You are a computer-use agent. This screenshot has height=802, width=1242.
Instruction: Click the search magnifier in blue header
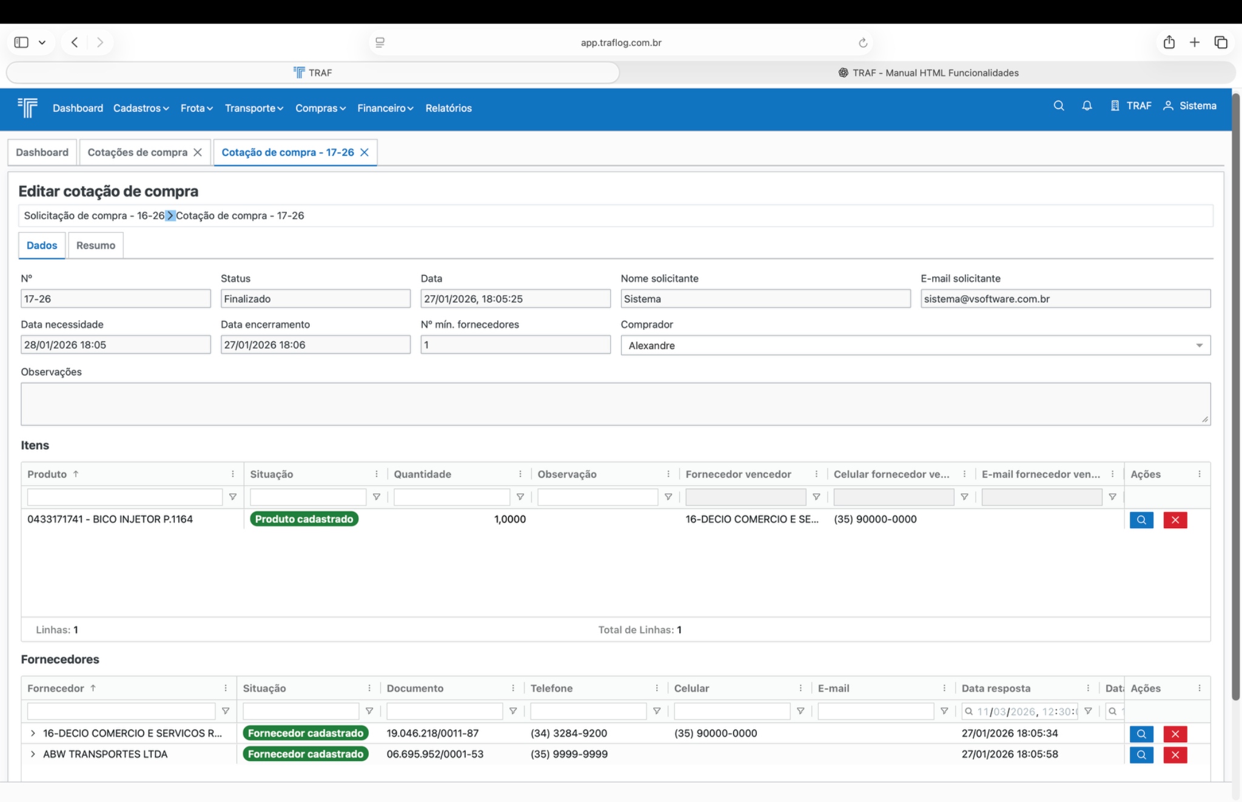click(x=1059, y=105)
